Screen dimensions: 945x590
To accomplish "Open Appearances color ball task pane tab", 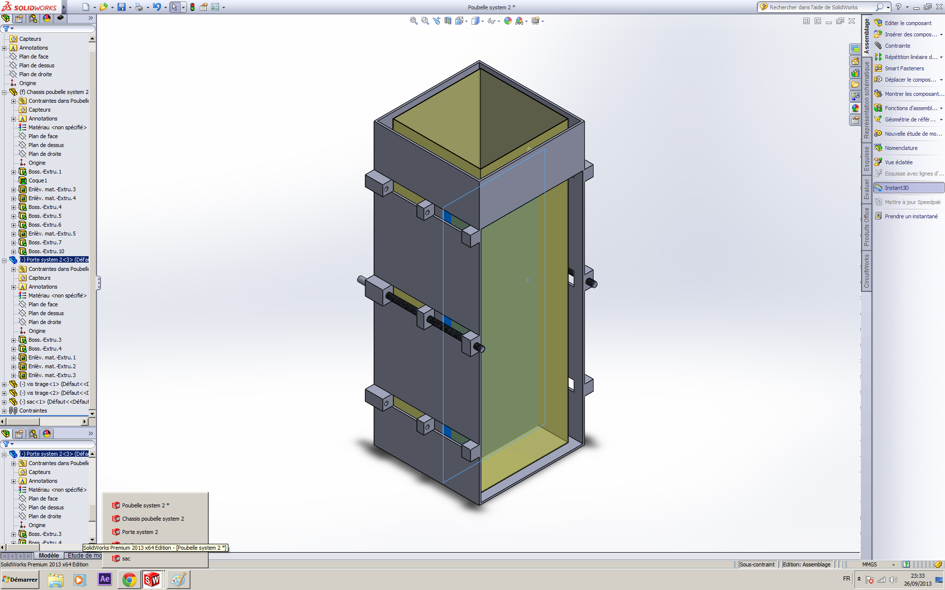I will (855, 108).
